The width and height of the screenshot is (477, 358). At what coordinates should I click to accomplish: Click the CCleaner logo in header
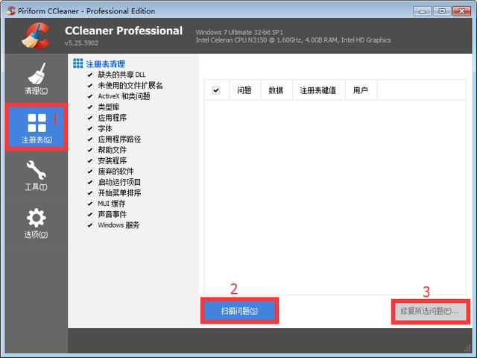[x=37, y=36]
